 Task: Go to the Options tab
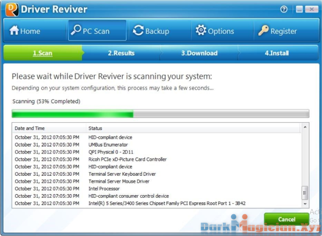point(222,30)
